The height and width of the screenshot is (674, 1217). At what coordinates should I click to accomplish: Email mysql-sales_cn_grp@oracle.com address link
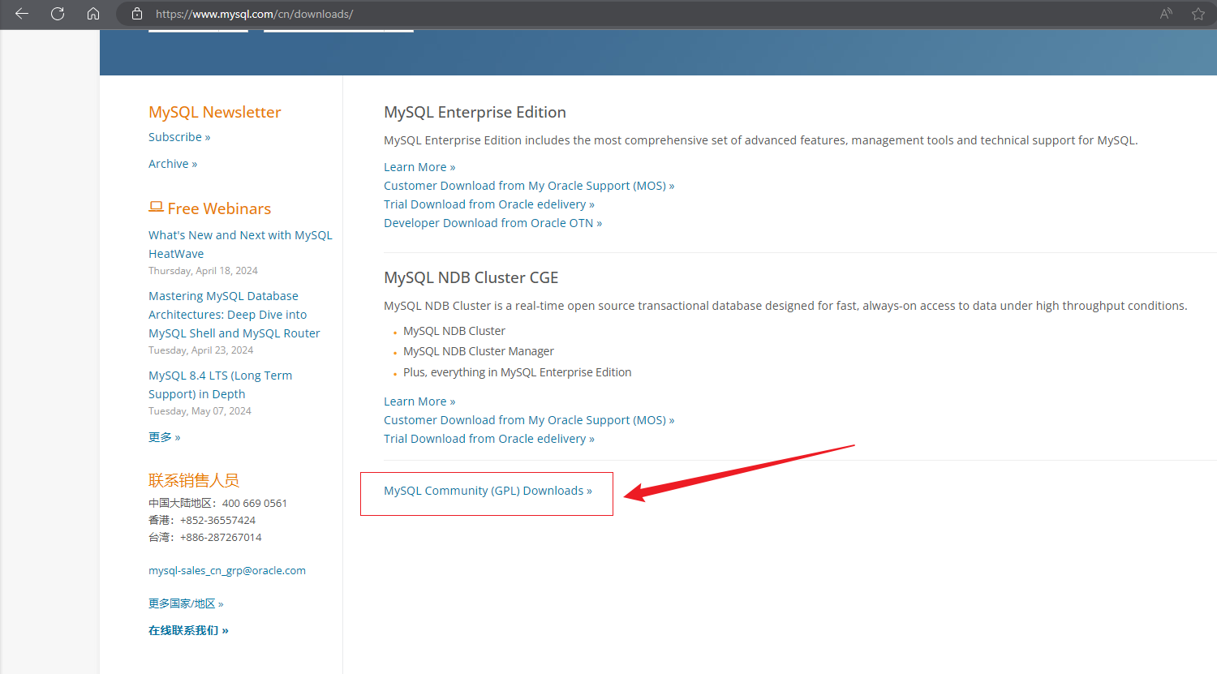(x=227, y=570)
